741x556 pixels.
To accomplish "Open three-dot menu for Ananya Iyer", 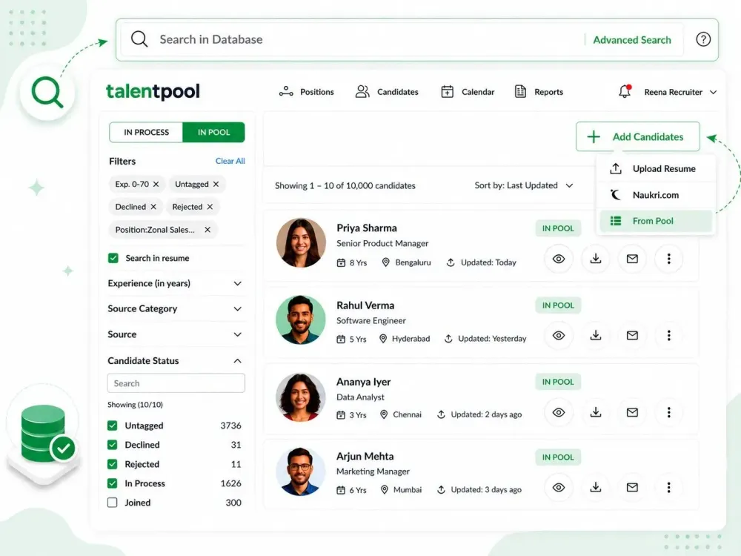I will [668, 412].
